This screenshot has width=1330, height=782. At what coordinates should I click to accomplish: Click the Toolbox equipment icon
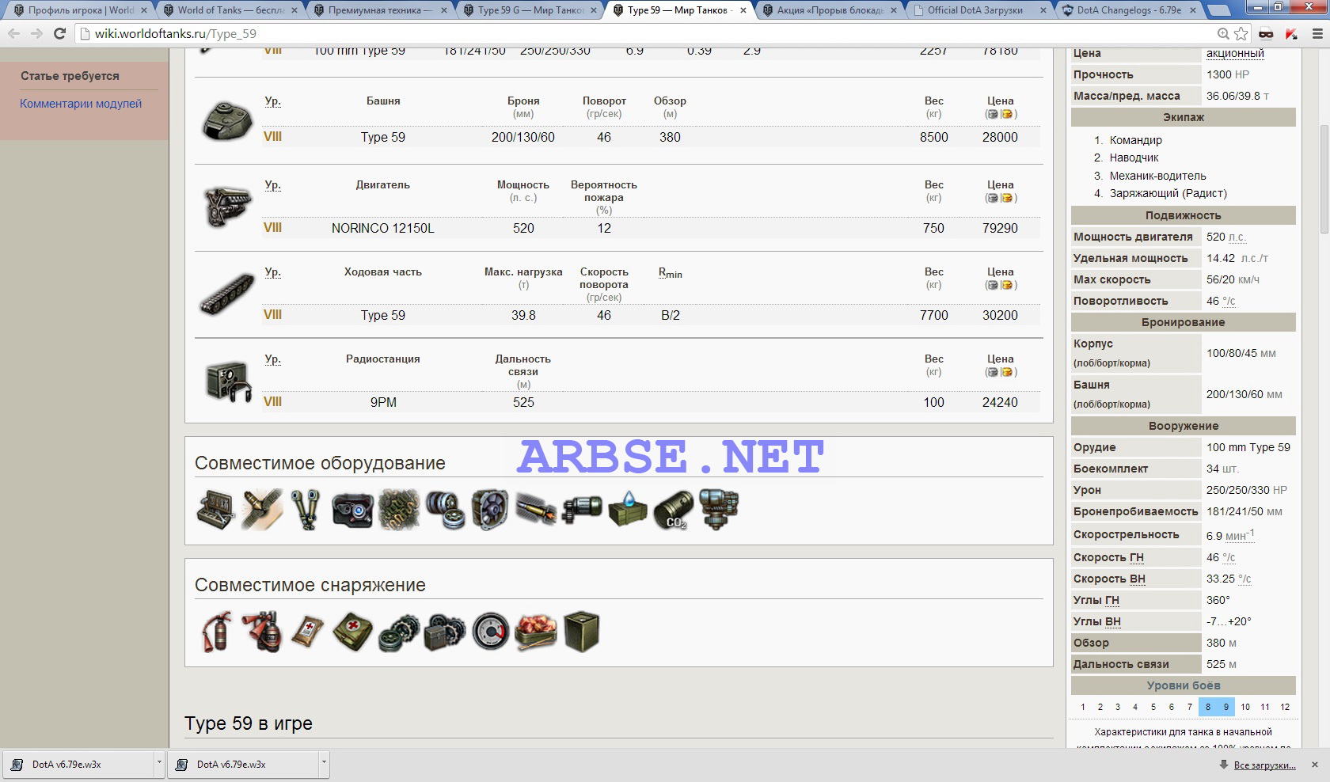[215, 510]
